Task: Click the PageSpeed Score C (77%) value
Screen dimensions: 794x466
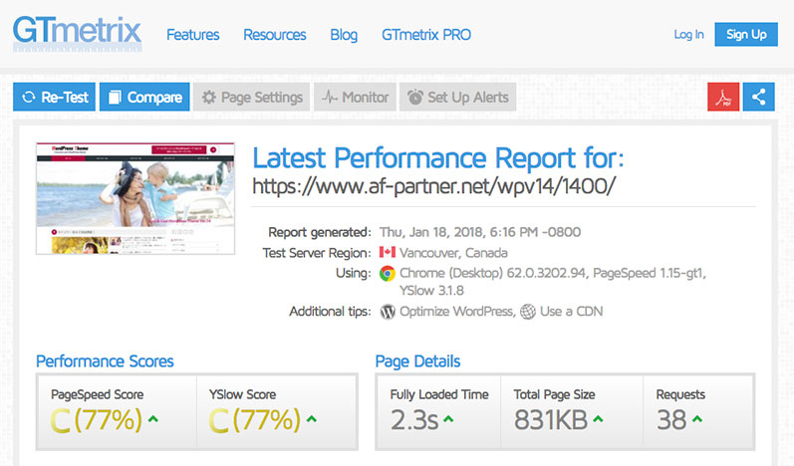Action: [97, 420]
